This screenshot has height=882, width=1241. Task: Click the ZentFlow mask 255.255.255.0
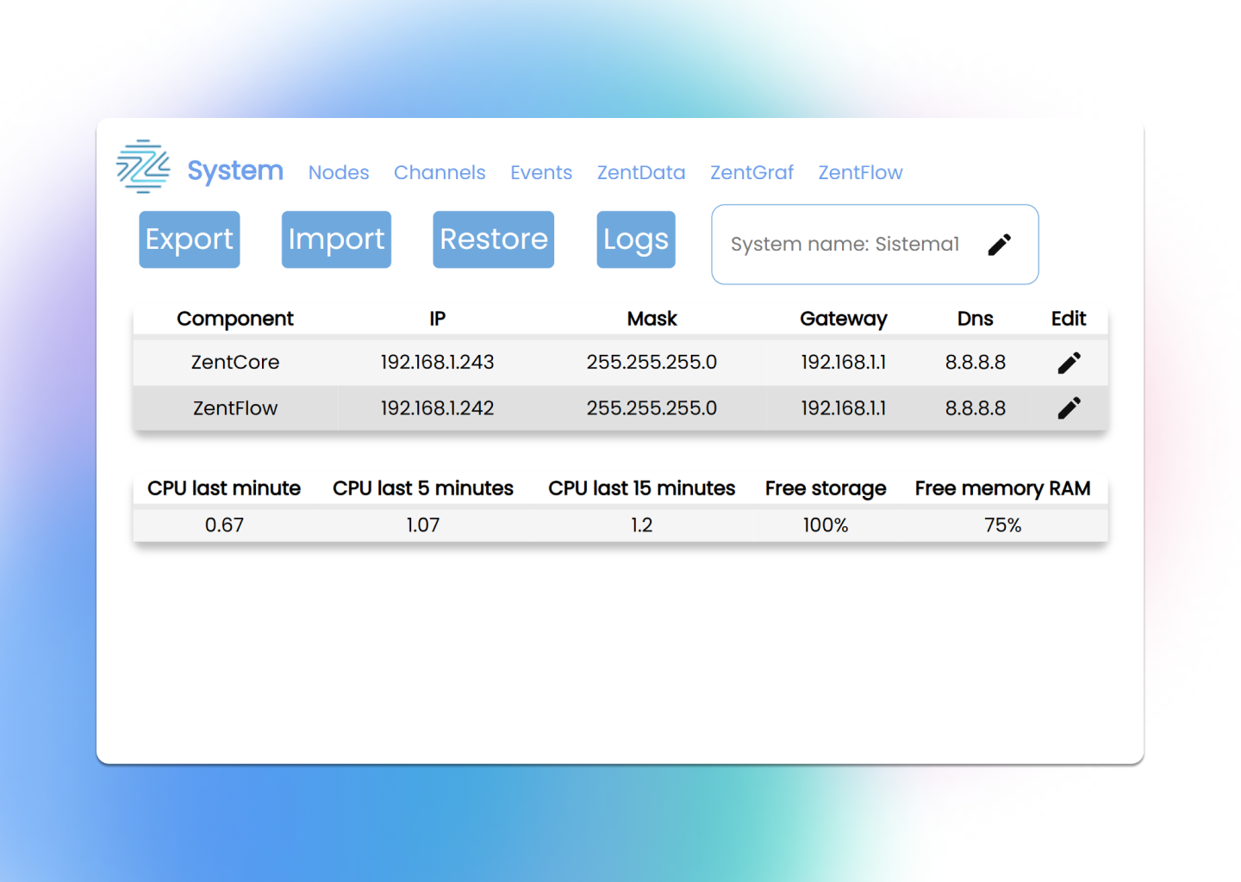pyautogui.click(x=652, y=408)
